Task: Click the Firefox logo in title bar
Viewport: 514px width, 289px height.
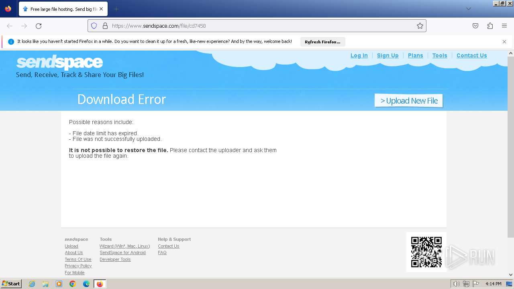Action: click(x=8, y=8)
